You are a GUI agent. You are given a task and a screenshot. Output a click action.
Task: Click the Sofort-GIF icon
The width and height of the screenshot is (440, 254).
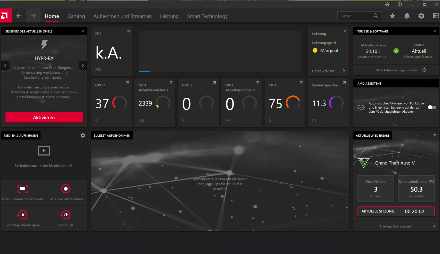pyautogui.click(x=66, y=215)
